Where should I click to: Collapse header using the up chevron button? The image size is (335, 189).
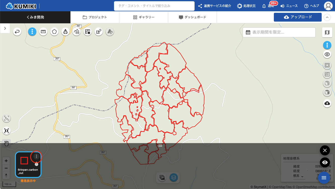pos(327,17)
